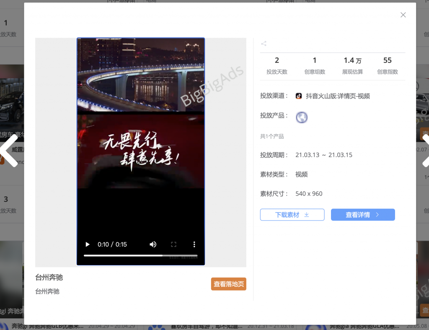Click the 展现估算 value 1.4 万
Screen dimensions: 429x330
click(x=352, y=60)
